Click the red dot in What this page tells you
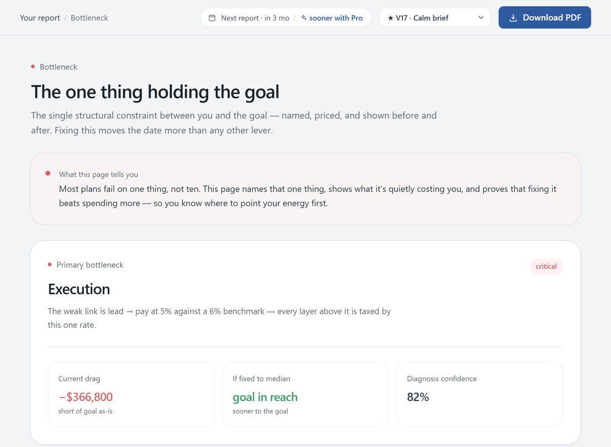This screenshot has height=447, width=611. tap(48, 173)
